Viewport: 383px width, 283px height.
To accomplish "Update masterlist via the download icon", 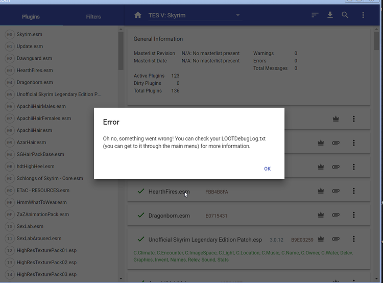I will coord(330,15).
